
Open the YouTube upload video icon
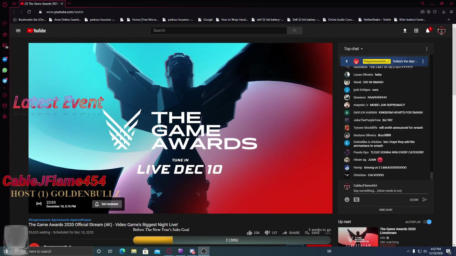click(x=405, y=31)
